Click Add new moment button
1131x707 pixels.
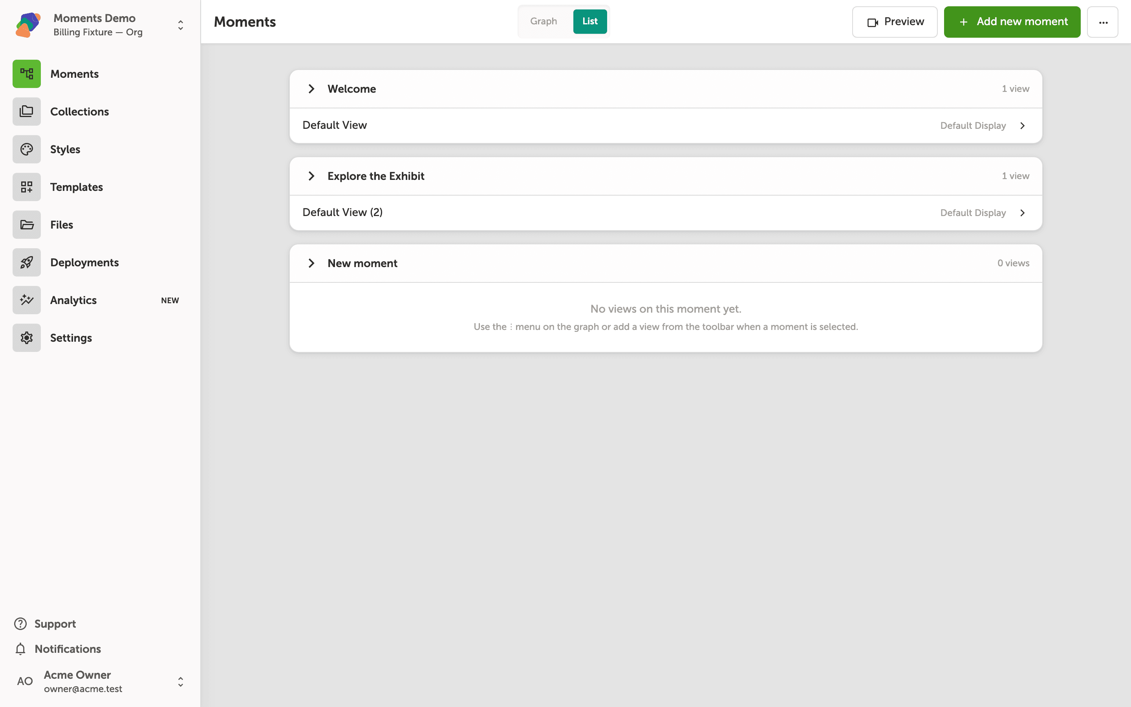[1012, 22]
